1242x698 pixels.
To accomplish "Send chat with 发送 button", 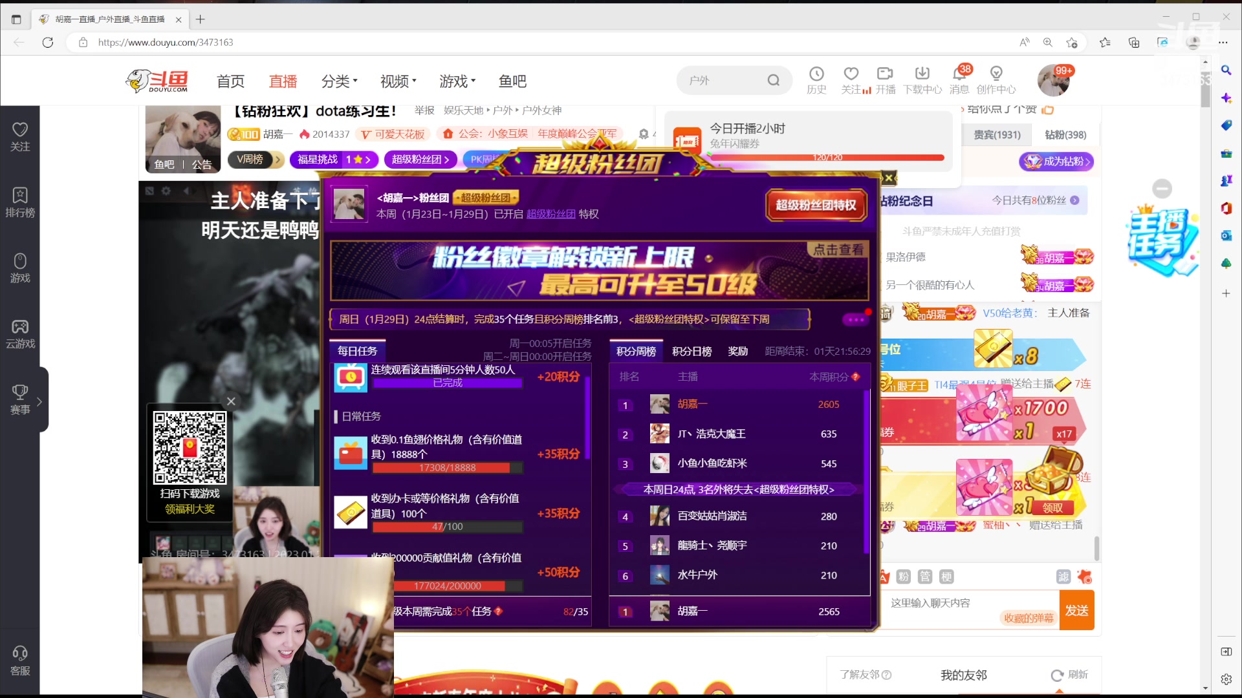I will 1076,610.
